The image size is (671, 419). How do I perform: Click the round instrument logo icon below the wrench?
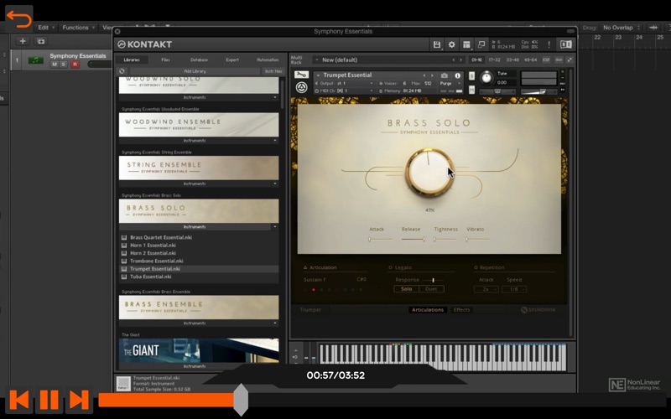301,88
